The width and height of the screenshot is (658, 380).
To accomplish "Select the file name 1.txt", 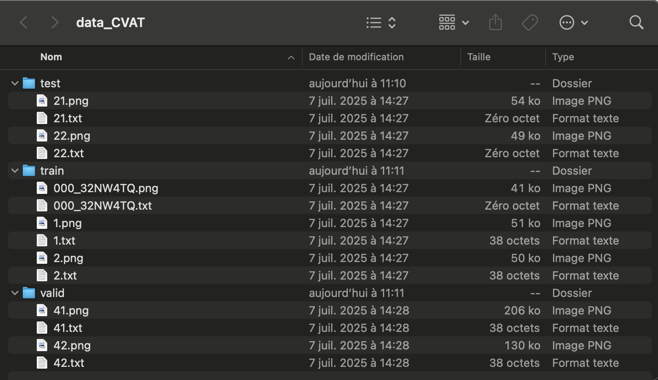I will tap(64, 241).
